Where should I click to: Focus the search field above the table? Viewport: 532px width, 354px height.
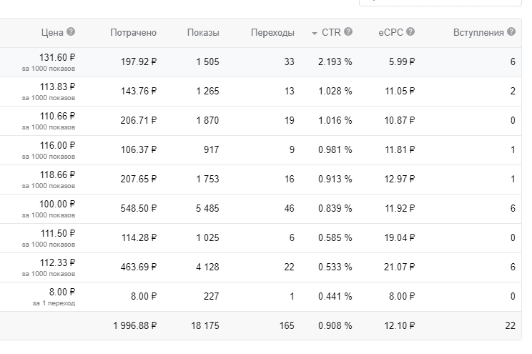(x=440, y=3)
